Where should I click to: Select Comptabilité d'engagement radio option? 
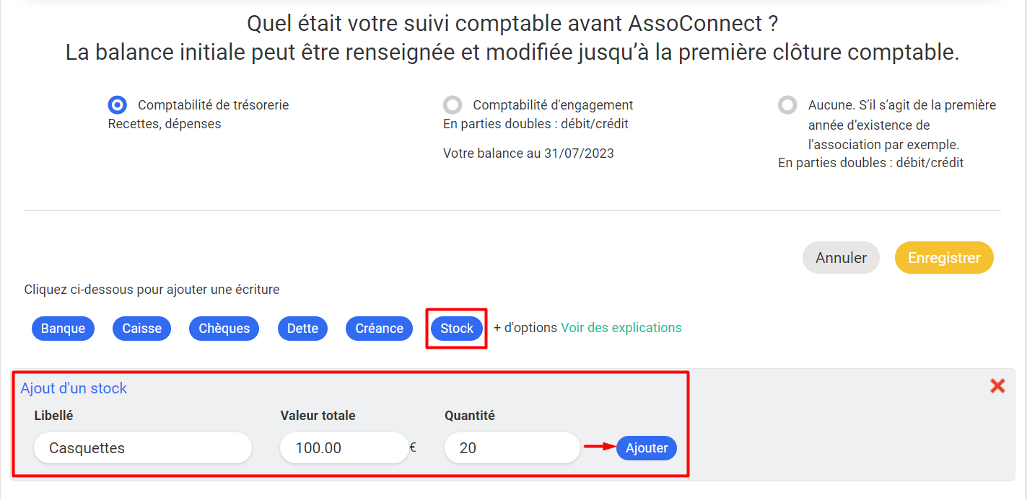coord(453,105)
